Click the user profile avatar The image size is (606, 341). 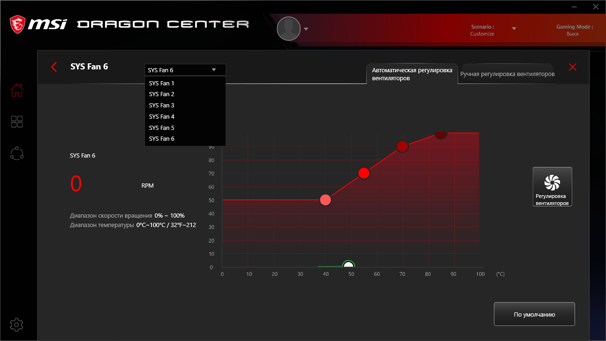288,29
